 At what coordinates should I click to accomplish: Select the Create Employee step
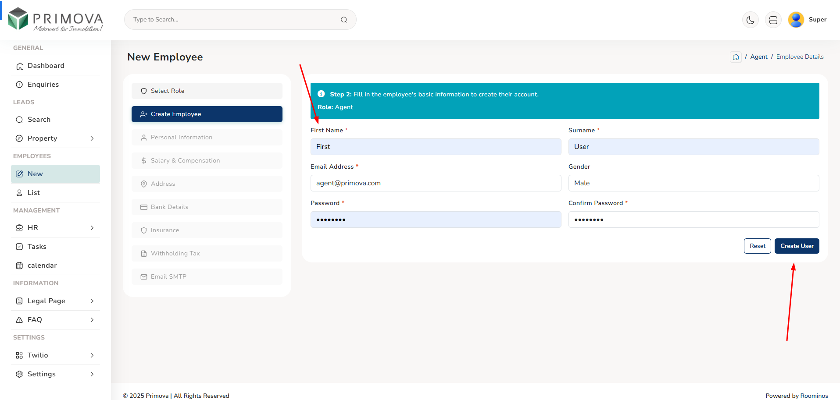click(207, 114)
